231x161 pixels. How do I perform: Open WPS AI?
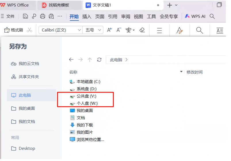click(x=195, y=16)
